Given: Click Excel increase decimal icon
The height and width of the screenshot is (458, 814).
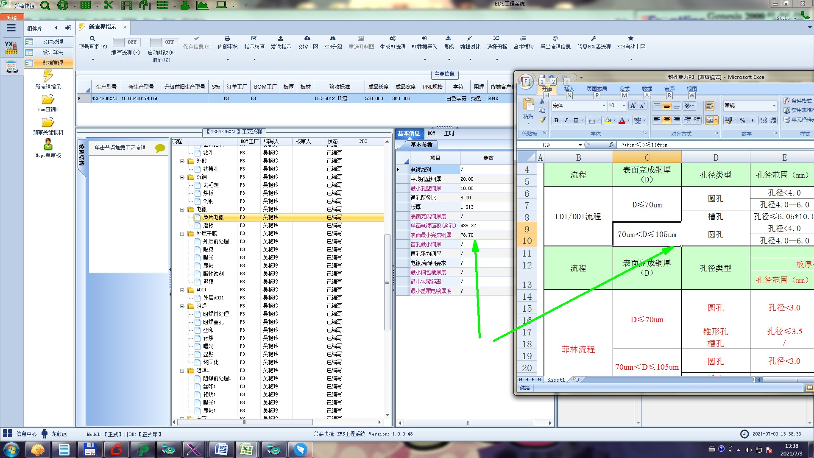Looking at the screenshot, I should [764, 120].
